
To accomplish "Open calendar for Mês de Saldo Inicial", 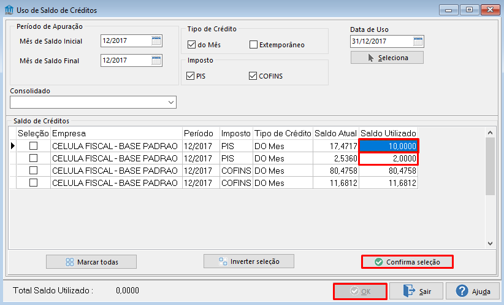I will 156,41.
